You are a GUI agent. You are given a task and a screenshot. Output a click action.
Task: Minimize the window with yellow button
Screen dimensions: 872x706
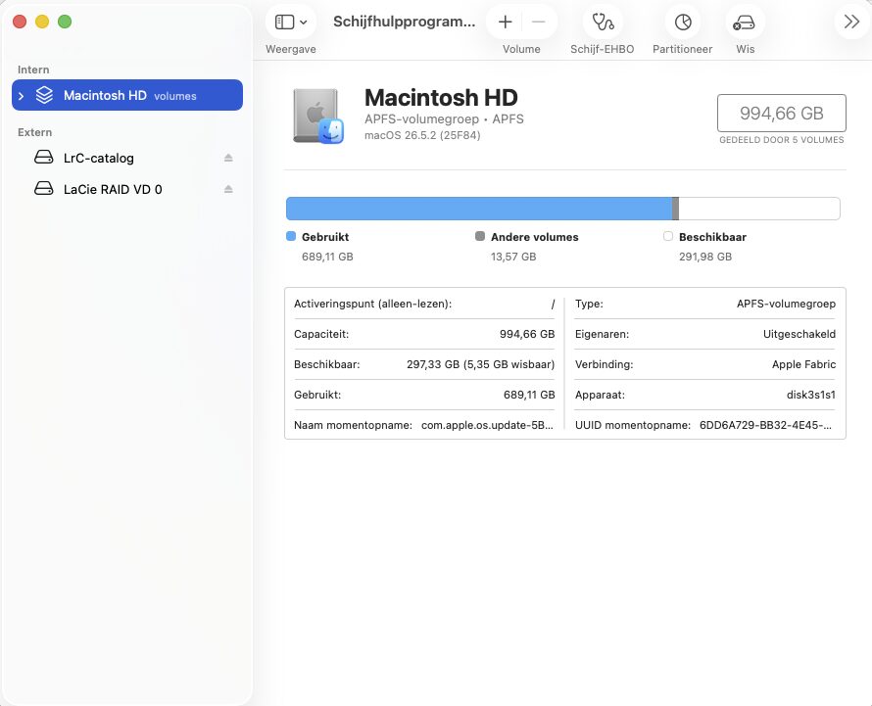click(x=42, y=22)
